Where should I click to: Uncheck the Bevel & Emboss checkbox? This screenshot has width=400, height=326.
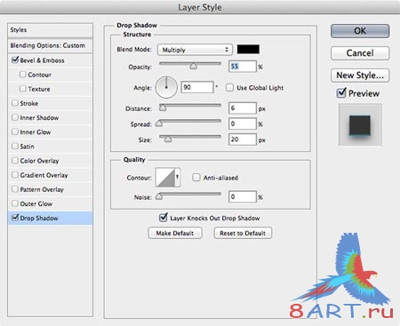15,60
